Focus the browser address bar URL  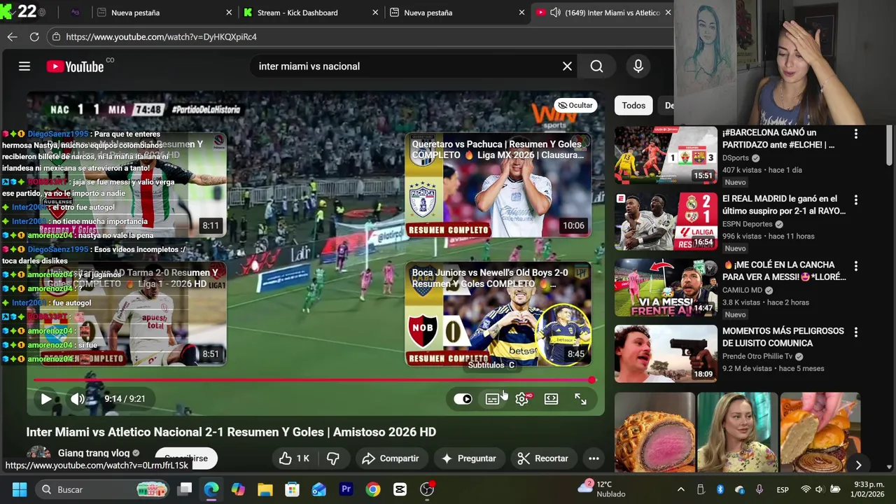tap(161, 37)
